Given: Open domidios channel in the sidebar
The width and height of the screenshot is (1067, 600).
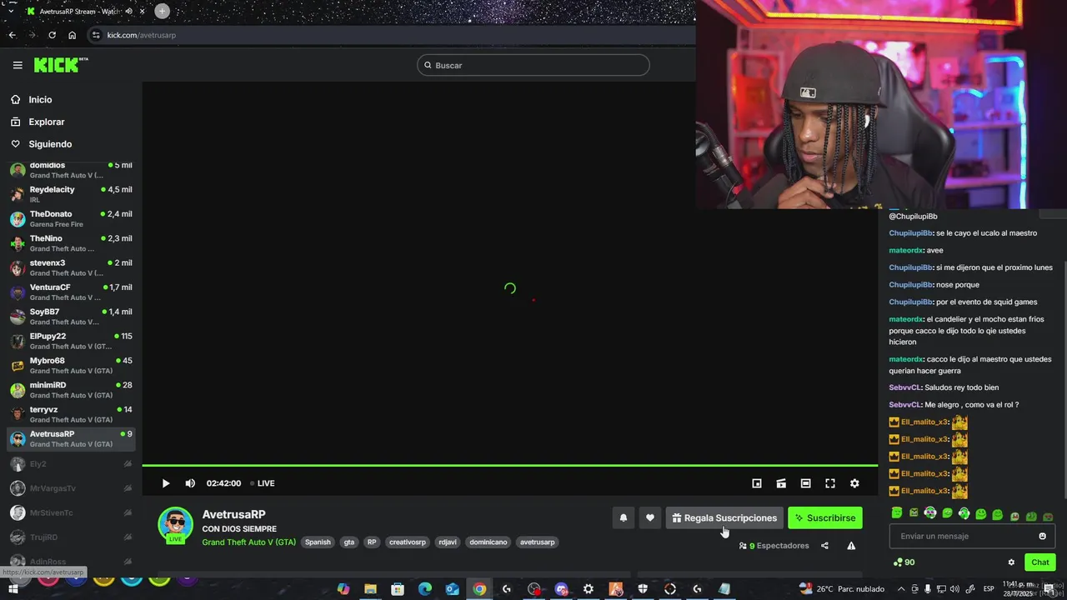Looking at the screenshot, I should pyautogui.click(x=70, y=170).
